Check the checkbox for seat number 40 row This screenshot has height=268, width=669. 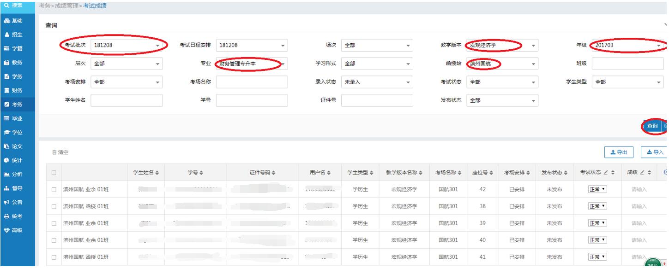click(54, 240)
